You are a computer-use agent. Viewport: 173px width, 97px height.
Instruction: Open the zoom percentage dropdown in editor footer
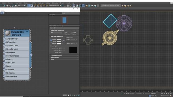point(65,95)
